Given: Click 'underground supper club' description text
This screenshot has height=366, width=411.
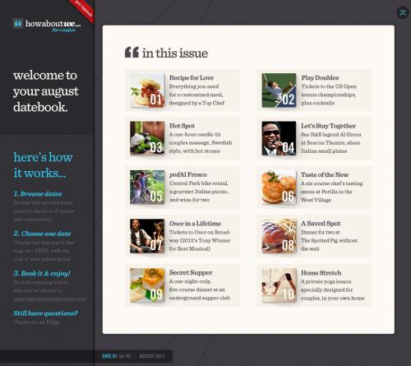Looking at the screenshot, I should point(200,298).
